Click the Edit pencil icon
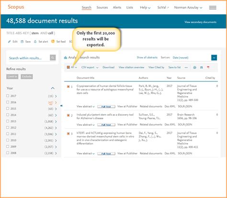Screen dimensions: 227x198 tap(9, 42)
